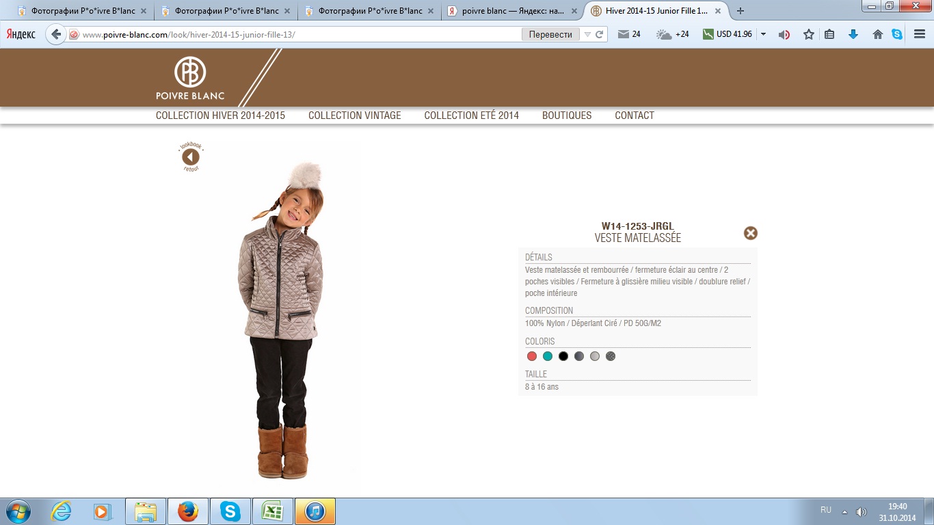Open Windows Explorer folder from taskbar

pyautogui.click(x=146, y=511)
